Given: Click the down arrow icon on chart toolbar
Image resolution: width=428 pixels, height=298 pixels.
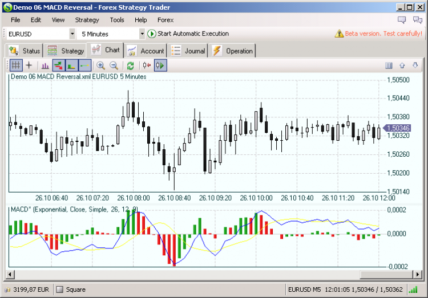Looking at the screenshot, I should (x=415, y=66).
